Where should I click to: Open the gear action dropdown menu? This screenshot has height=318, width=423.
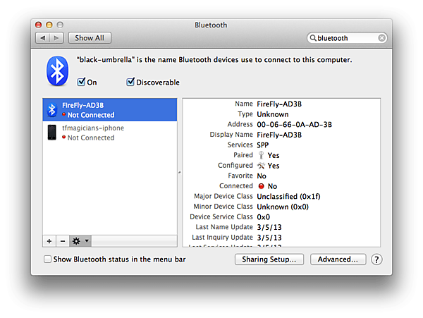coord(80,240)
